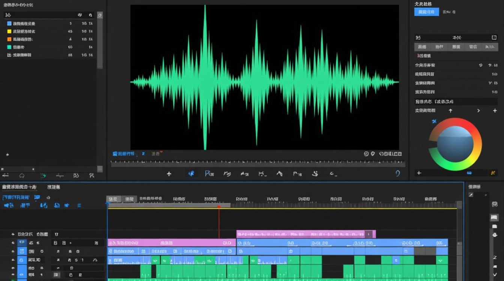Viewport: 504px width, 281px height.
Task: Click the blue loop icon right of preview toolbar
Action: coord(397,173)
